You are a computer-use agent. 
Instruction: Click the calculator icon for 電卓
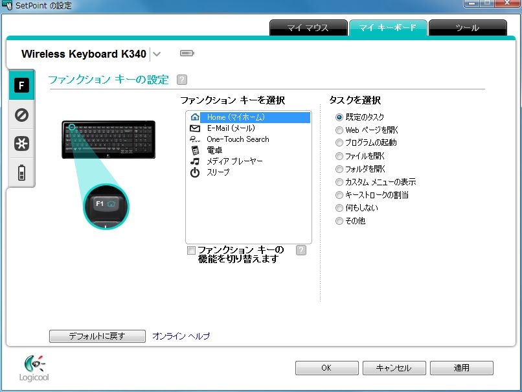click(x=195, y=150)
